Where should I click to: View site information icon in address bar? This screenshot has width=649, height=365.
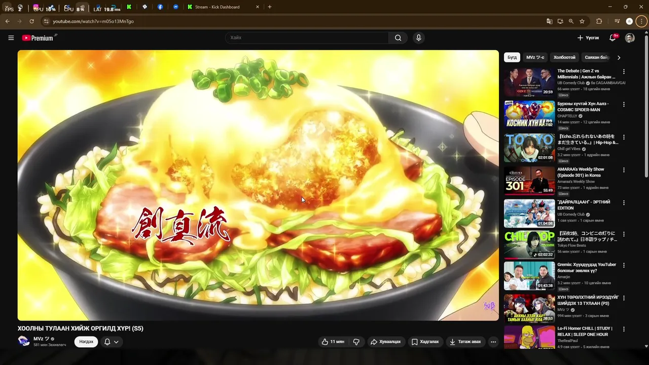46,21
